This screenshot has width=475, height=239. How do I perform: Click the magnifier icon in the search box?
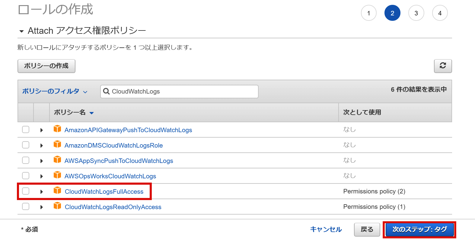tap(106, 91)
